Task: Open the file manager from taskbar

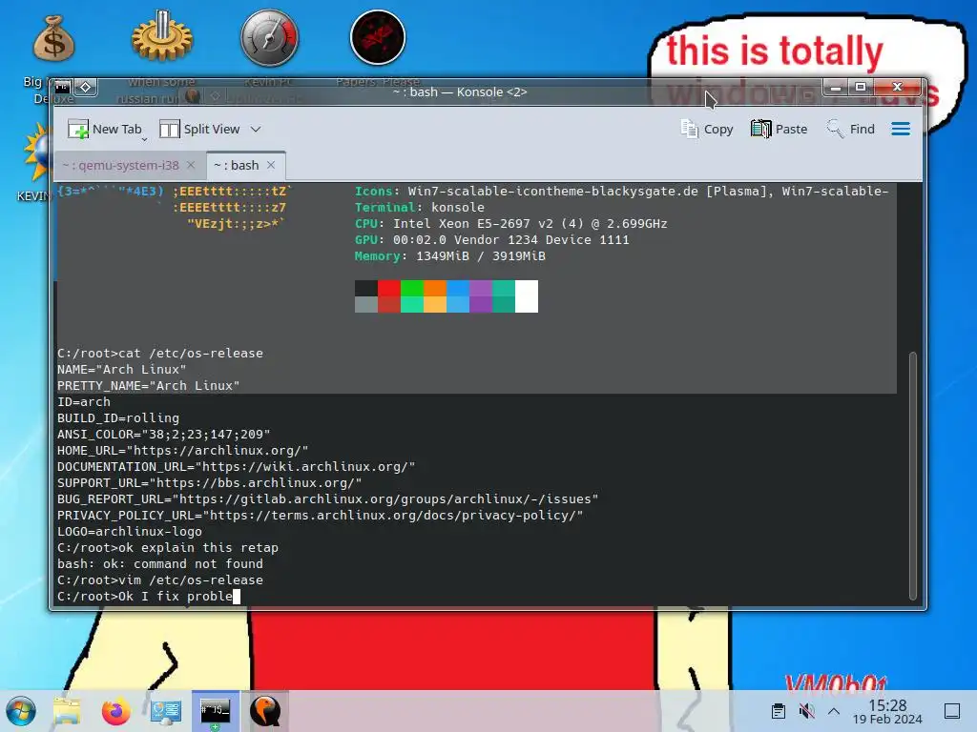Action: (x=67, y=711)
